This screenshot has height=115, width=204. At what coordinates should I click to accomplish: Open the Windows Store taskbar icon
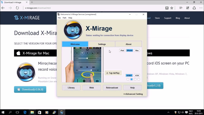(40, 112)
